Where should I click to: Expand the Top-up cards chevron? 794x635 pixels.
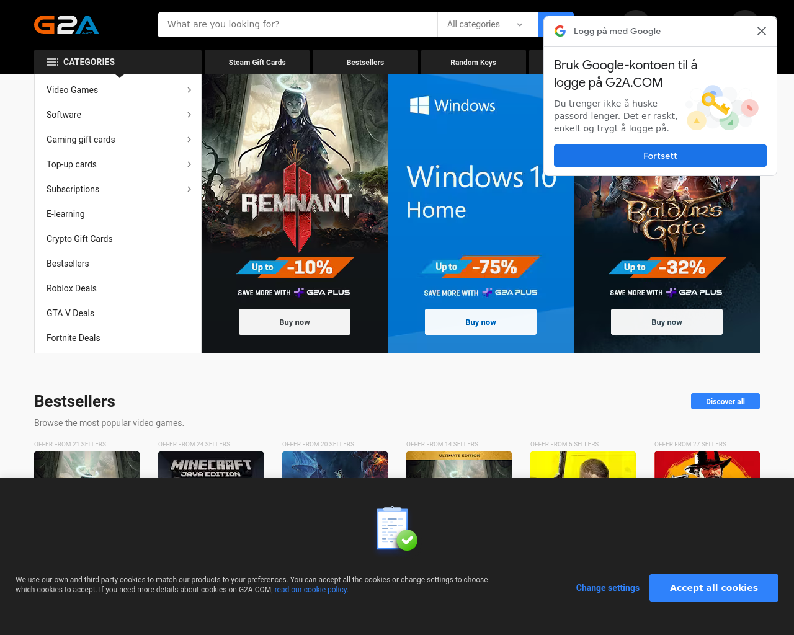[x=189, y=164]
